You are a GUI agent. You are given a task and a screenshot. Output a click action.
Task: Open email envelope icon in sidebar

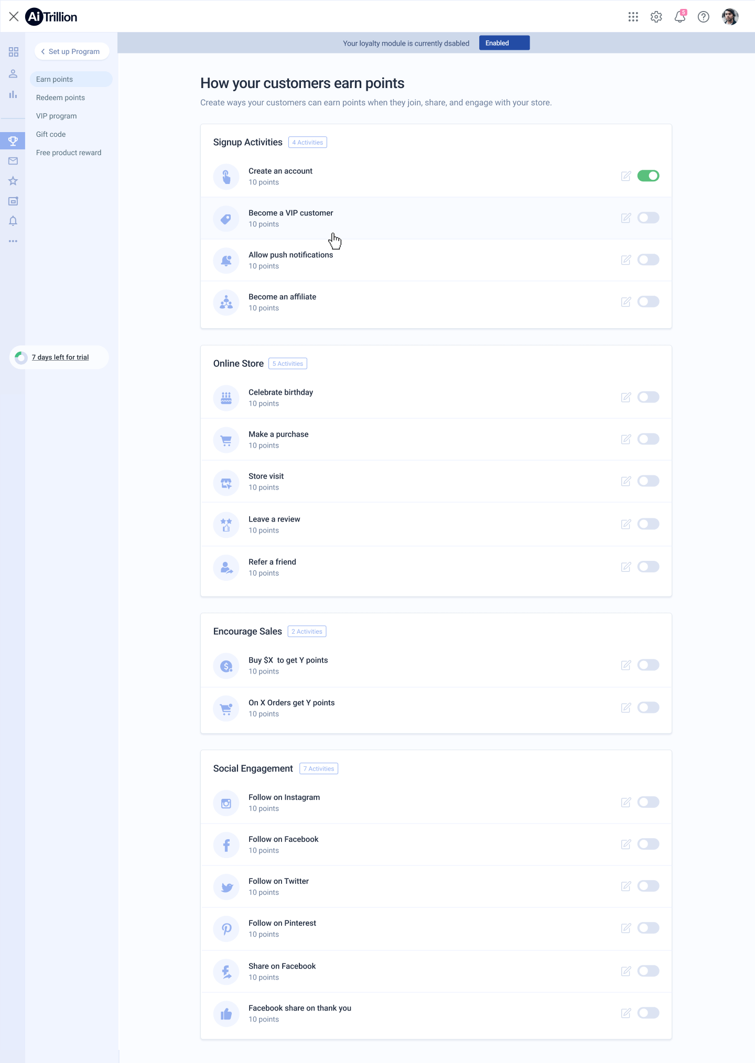[x=13, y=161]
